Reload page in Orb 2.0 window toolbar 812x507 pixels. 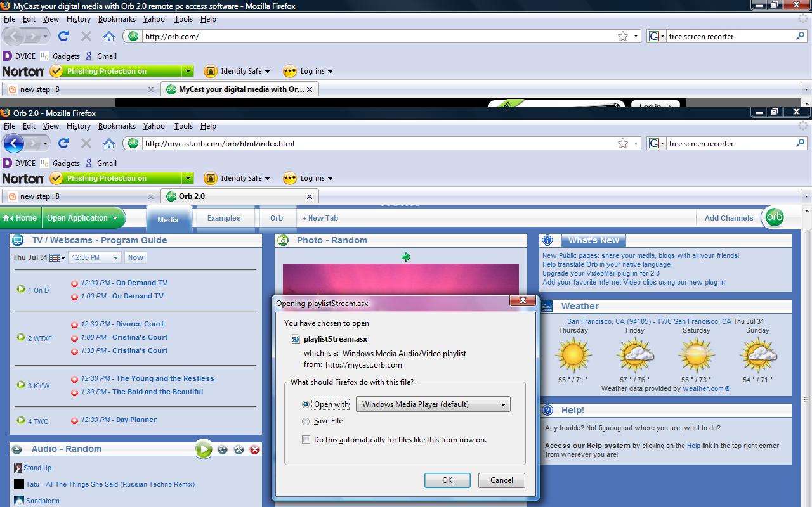click(x=63, y=143)
